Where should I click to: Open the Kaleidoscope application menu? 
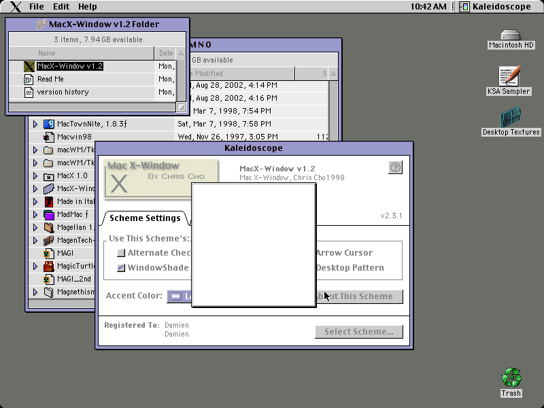[x=496, y=7]
